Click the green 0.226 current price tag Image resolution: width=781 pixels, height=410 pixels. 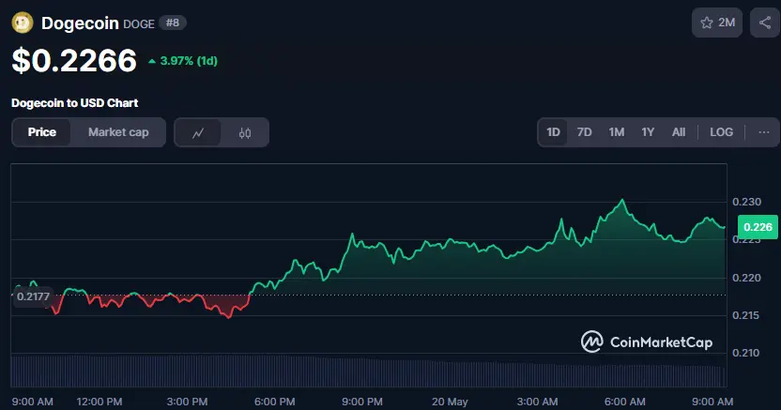[758, 227]
